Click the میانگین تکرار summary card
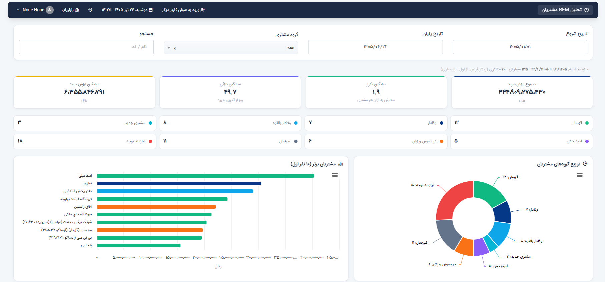 tap(376, 92)
